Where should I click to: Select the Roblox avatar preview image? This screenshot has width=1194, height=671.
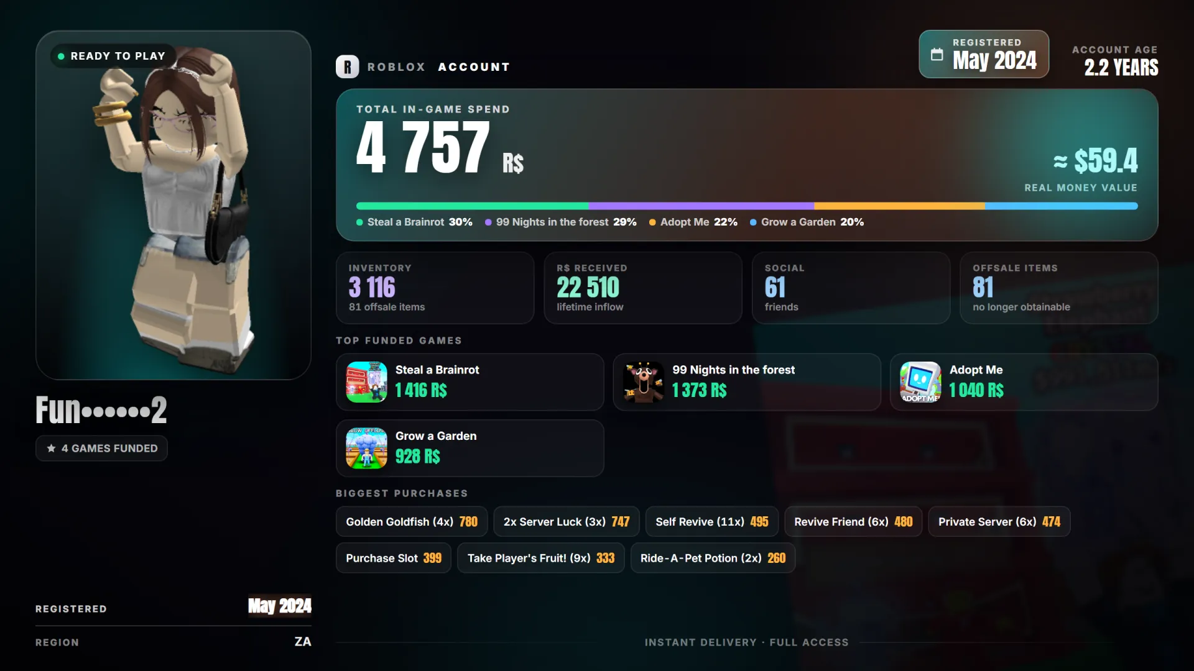174,205
